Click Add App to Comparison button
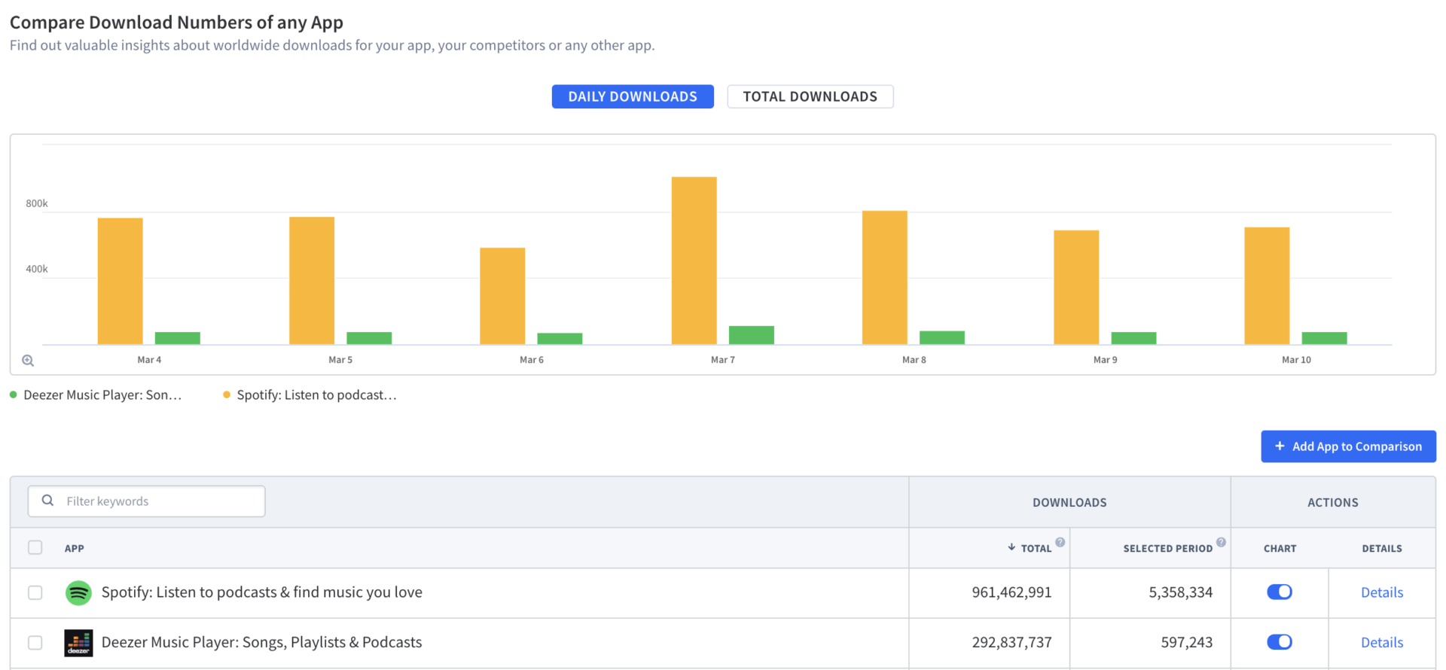 1348,446
